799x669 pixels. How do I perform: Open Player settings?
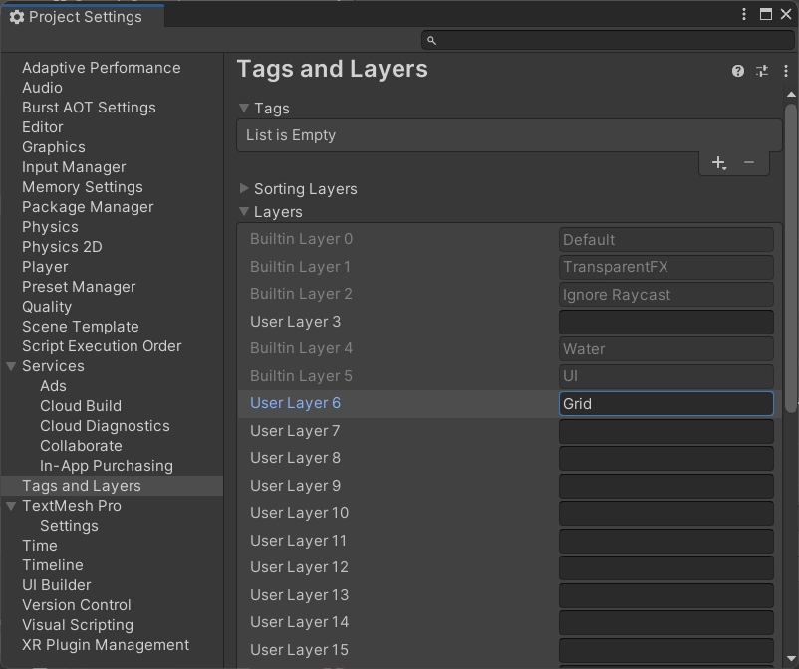coord(46,266)
